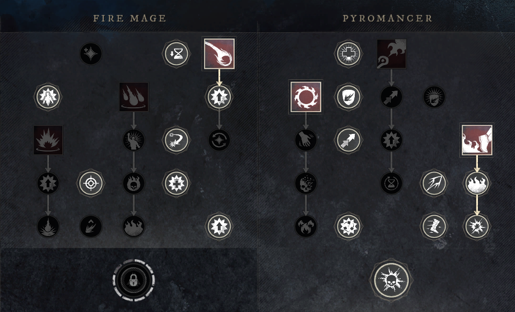The image size is (515, 312).
Task: Select the burst explosion node under flames
Action: (x=477, y=227)
